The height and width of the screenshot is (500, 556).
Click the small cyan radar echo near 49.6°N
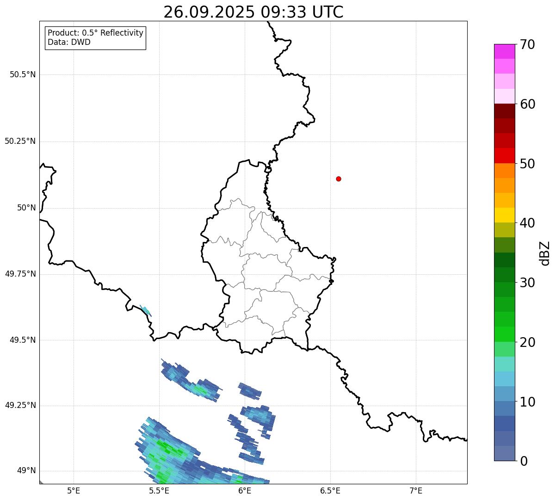[145, 310]
